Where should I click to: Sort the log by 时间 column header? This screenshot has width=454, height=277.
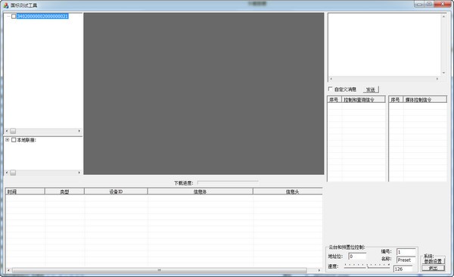[25, 191]
